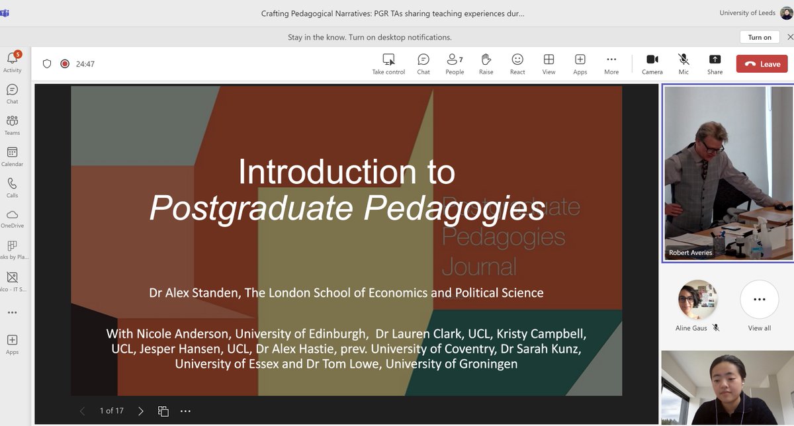Open the profile avatar menu

pyautogui.click(x=786, y=13)
